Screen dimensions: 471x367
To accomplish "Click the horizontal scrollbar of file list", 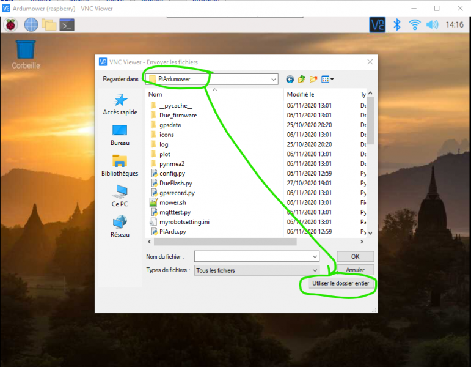I will pyautogui.click(x=225, y=242).
